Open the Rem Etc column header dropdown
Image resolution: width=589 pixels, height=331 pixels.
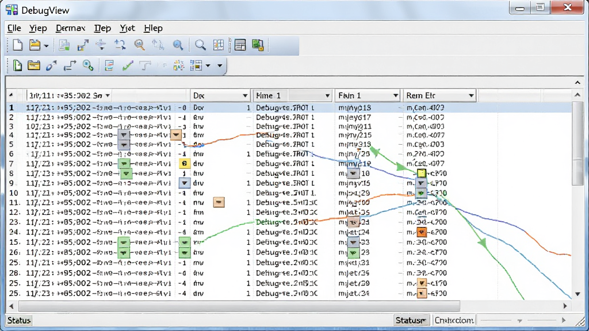point(471,96)
